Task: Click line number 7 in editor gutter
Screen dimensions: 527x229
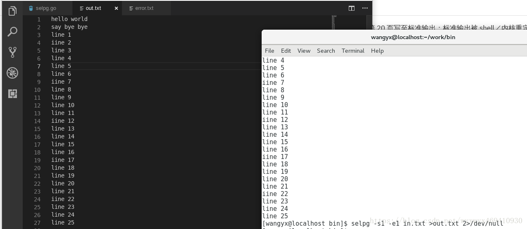Action: (x=39, y=66)
